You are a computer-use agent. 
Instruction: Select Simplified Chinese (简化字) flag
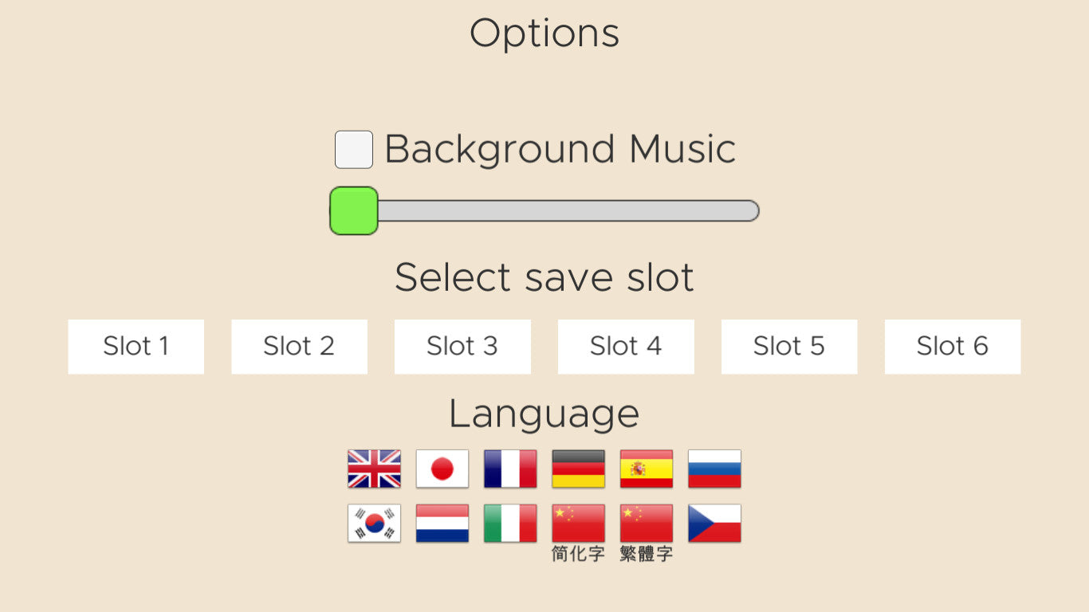tap(578, 524)
